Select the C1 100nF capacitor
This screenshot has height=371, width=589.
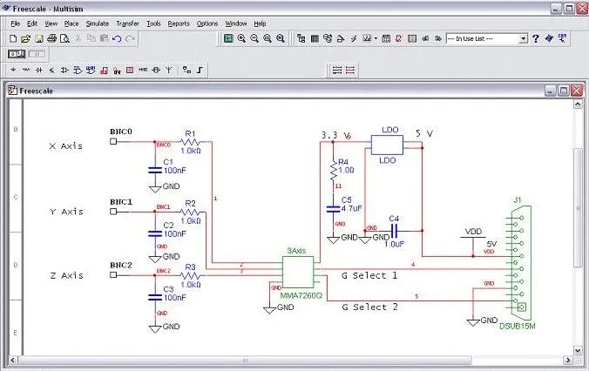coord(155,170)
